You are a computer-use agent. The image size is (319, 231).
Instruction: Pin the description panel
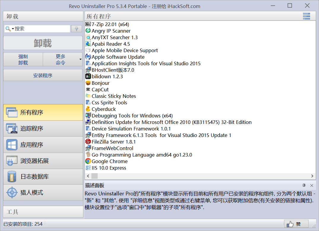(304, 185)
